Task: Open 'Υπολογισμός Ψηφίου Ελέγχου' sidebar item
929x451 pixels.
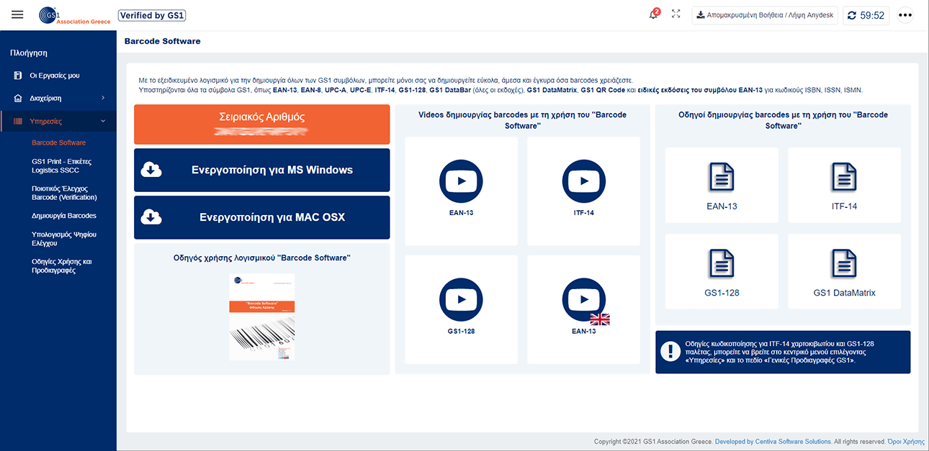Action: [x=64, y=239]
